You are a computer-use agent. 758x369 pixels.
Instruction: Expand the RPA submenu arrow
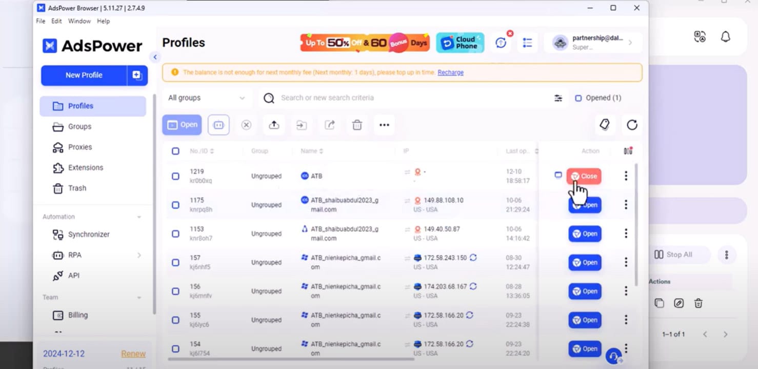[139, 255]
